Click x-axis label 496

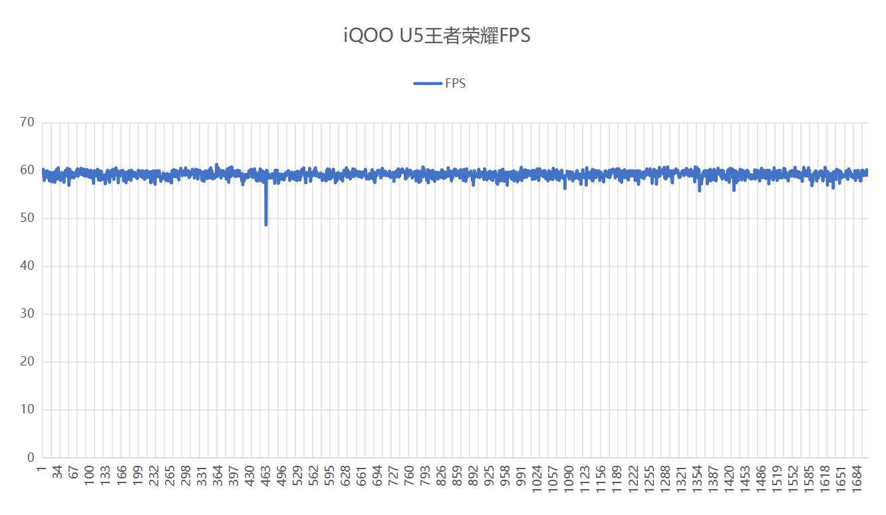(283, 476)
